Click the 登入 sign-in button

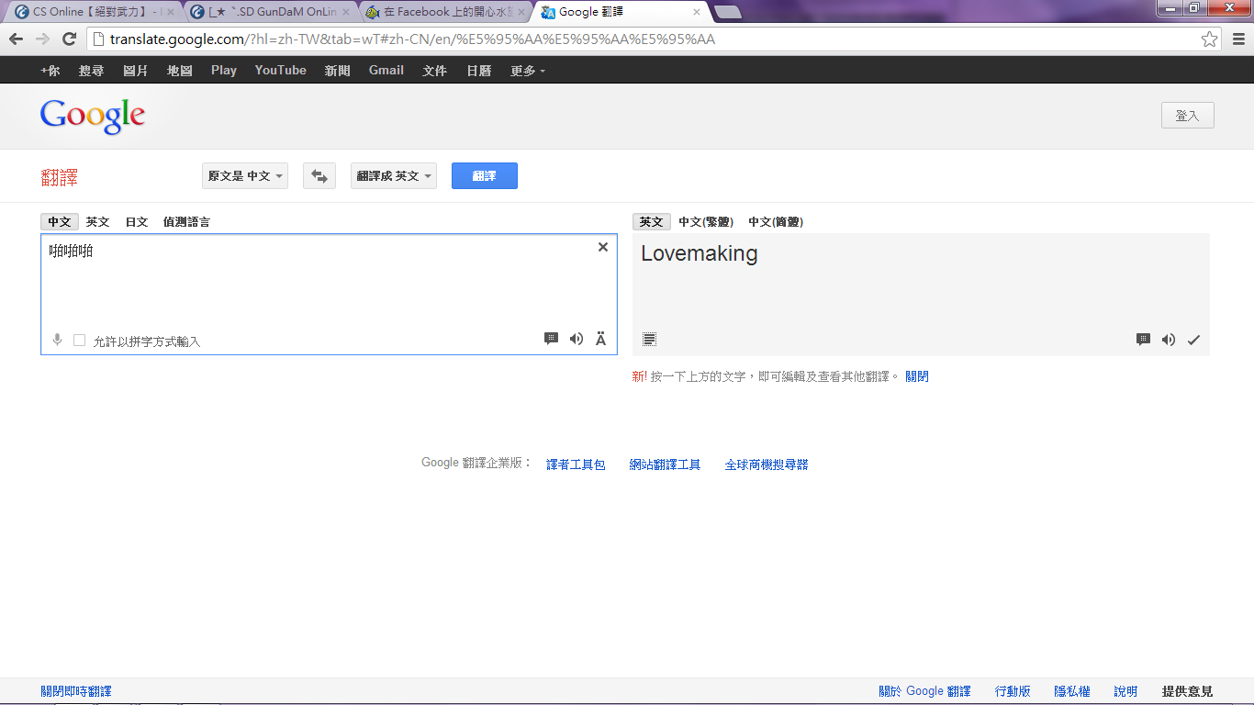tap(1188, 116)
